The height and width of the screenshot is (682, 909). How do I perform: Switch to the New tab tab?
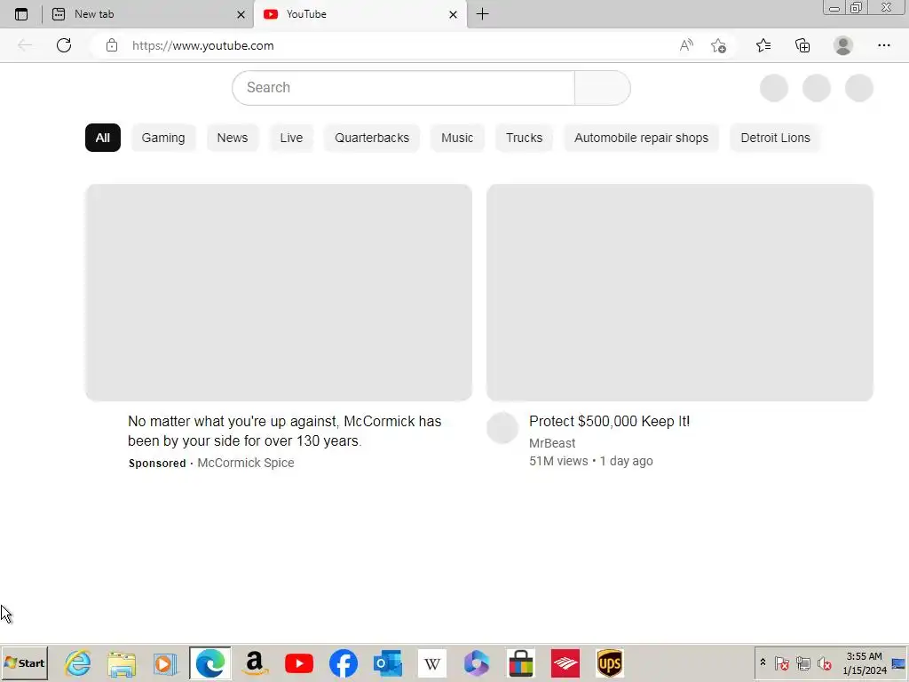click(x=148, y=14)
